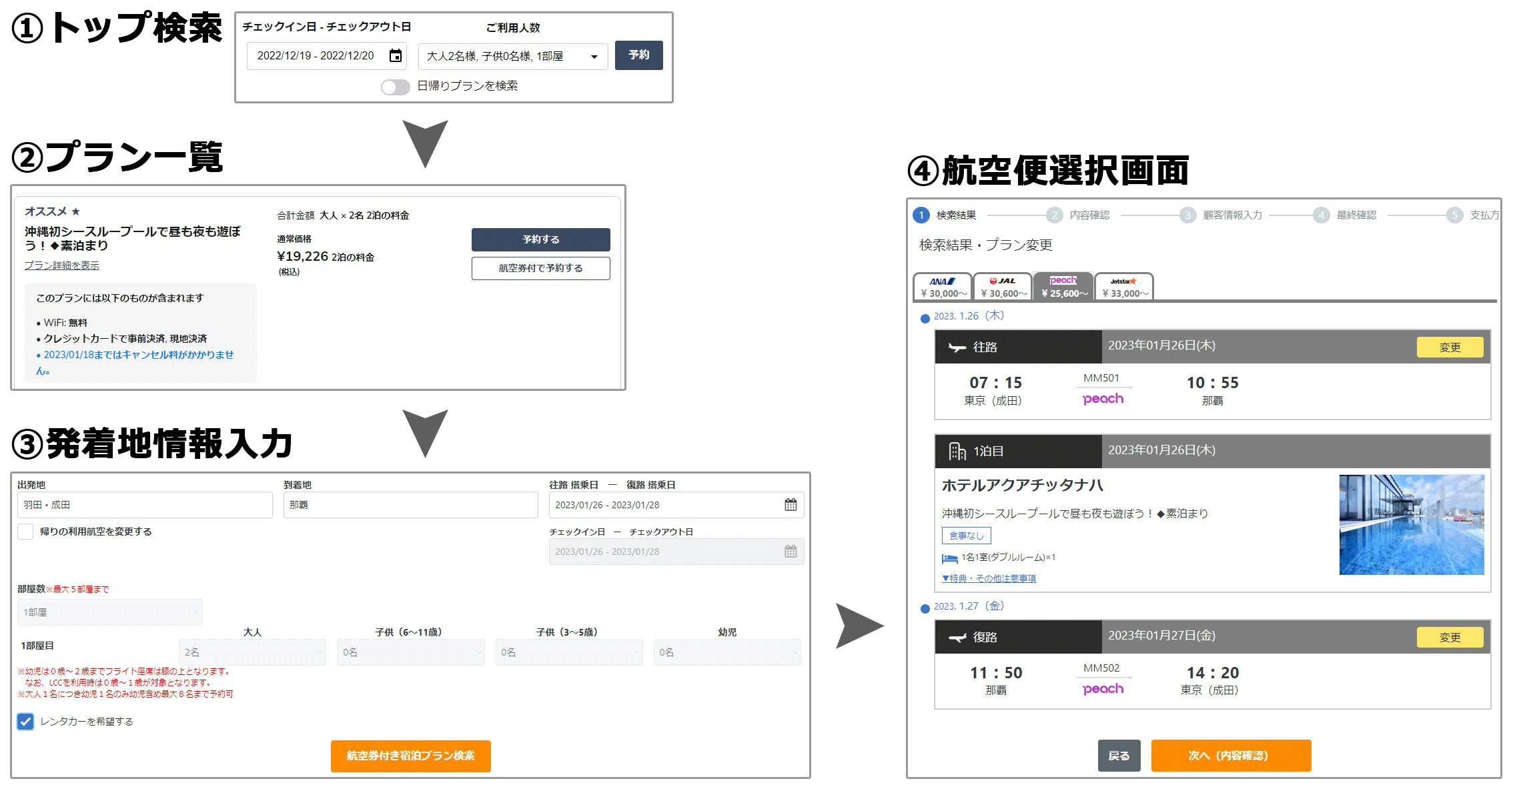Open calendar icon for flight boarding dates
1517x791 pixels.
tap(791, 505)
